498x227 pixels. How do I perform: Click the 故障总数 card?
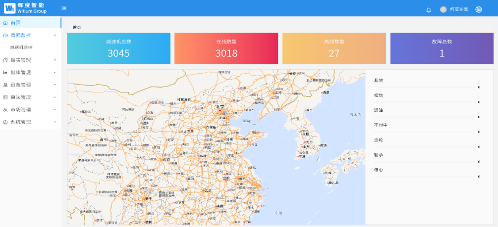[x=442, y=48]
